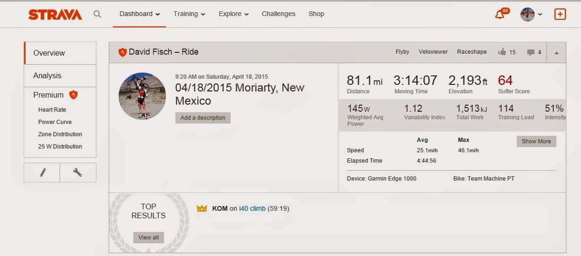Click the Strava logo
Screen dimensions: 581x256
point(55,15)
